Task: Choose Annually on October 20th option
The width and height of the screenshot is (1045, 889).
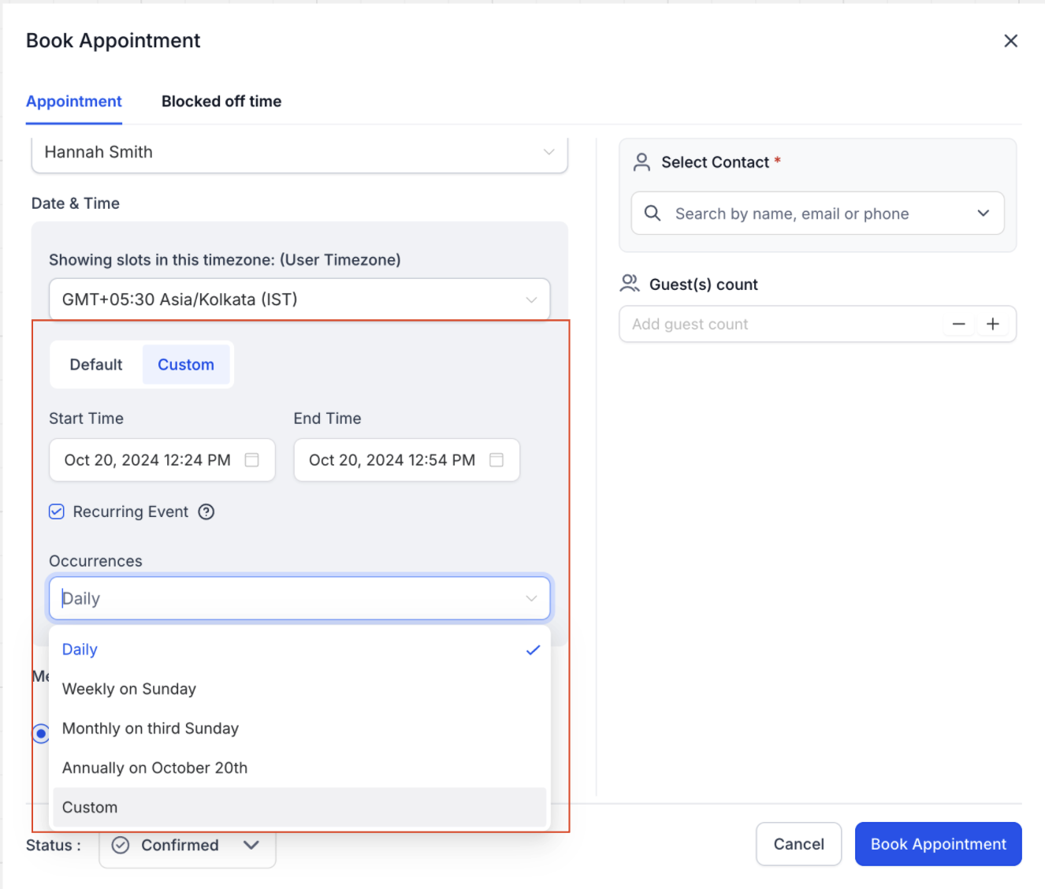Action: click(x=299, y=768)
